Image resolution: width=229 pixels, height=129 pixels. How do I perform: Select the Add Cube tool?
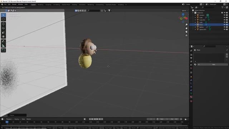coord(3,51)
